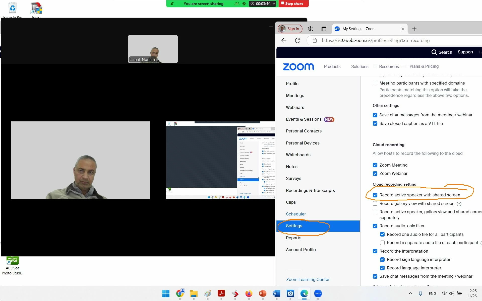Enable Record gallery view with shared screen
This screenshot has width=482, height=301.
pos(375,203)
